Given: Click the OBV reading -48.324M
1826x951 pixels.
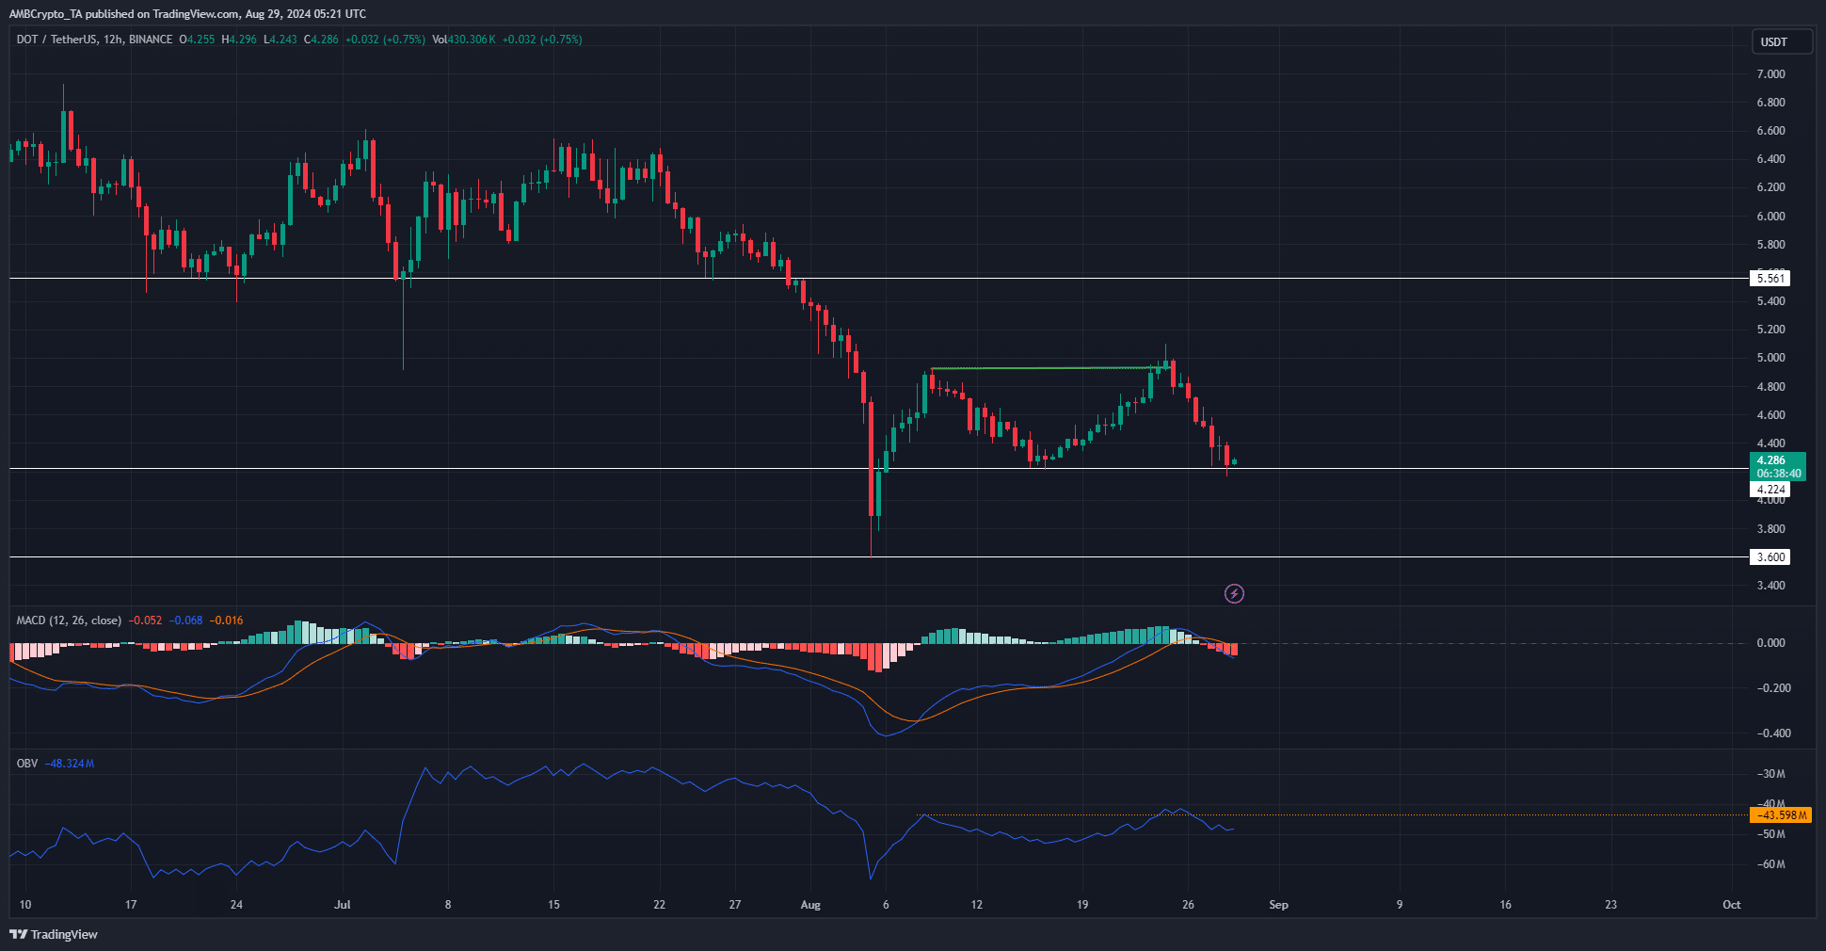Looking at the screenshot, I should coord(70,764).
